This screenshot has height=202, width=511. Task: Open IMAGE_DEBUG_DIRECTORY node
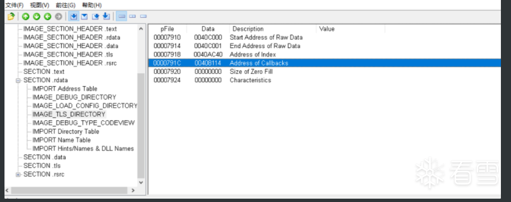point(74,97)
